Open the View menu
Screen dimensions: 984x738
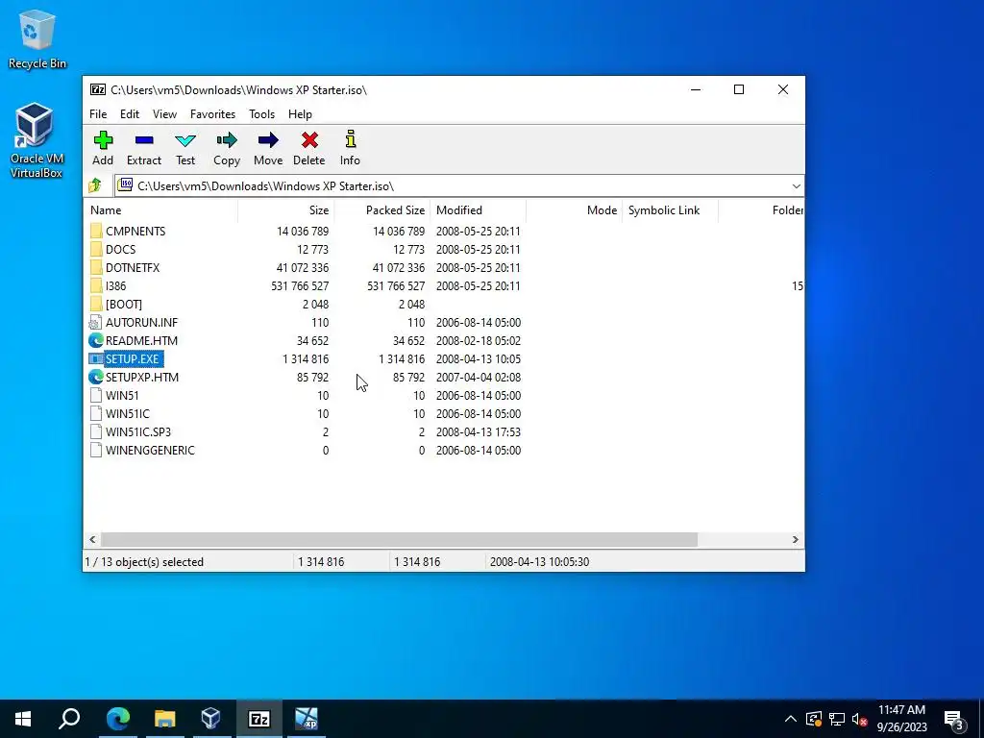point(164,114)
